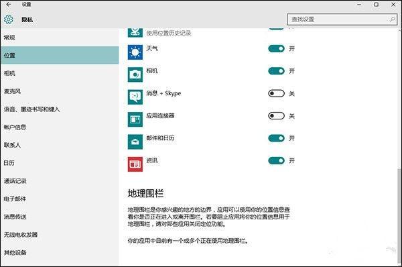The image size is (402, 267).
Task: Enable location for 消息 + Skype
Action: click(276, 93)
